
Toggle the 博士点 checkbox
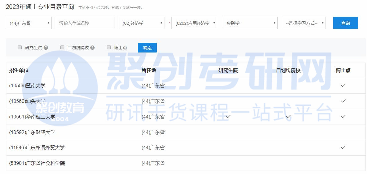click(109, 47)
